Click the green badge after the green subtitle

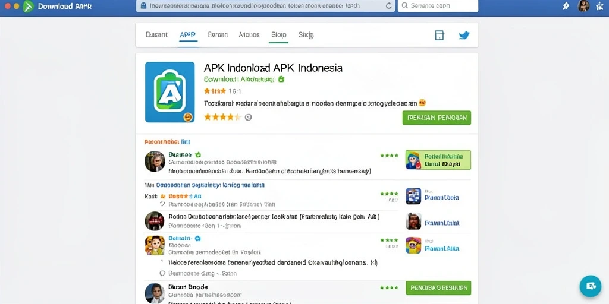tap(281, 79)
